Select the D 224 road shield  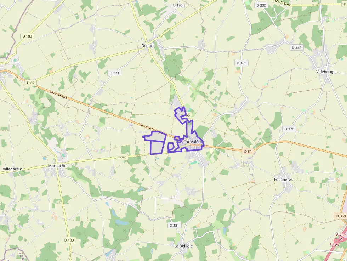pos(297,47)
